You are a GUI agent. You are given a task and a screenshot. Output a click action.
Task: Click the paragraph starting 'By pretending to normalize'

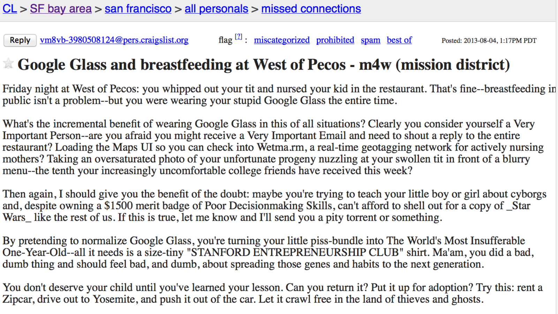click(x=268, y=252)
